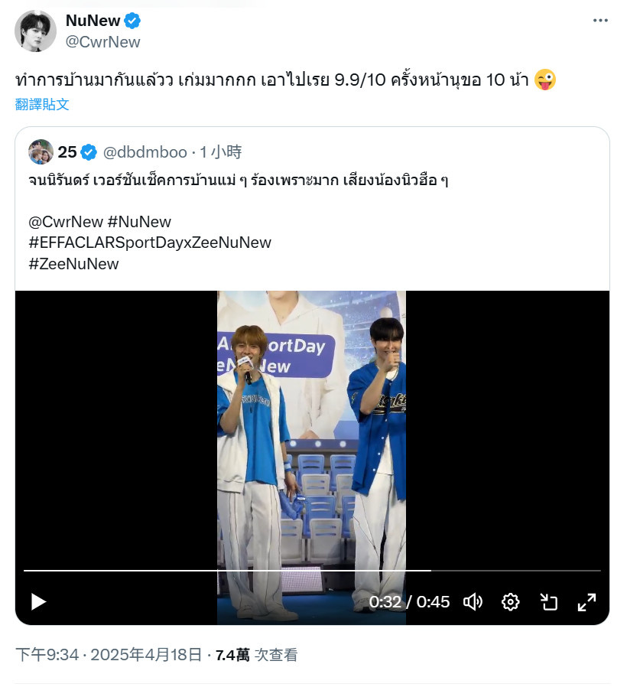Open the #EFFACLARSportDayxZeeNuNew hashtag
The image size is (627, 687).
[x=150, y=243]
